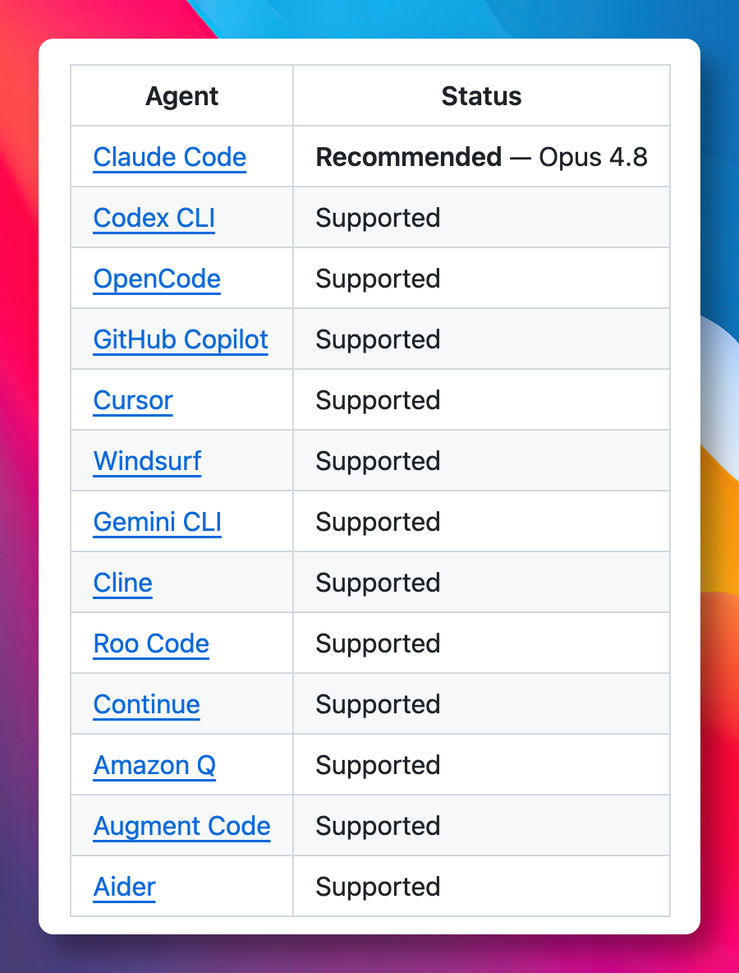
Task: Follow the Continue agent link
Action: pos(146,704)
